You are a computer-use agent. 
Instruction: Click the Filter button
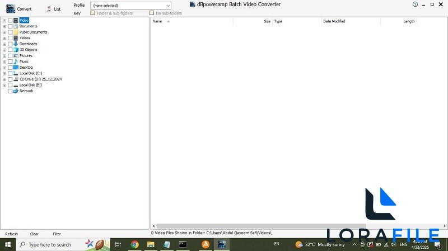tap(57, 234)
